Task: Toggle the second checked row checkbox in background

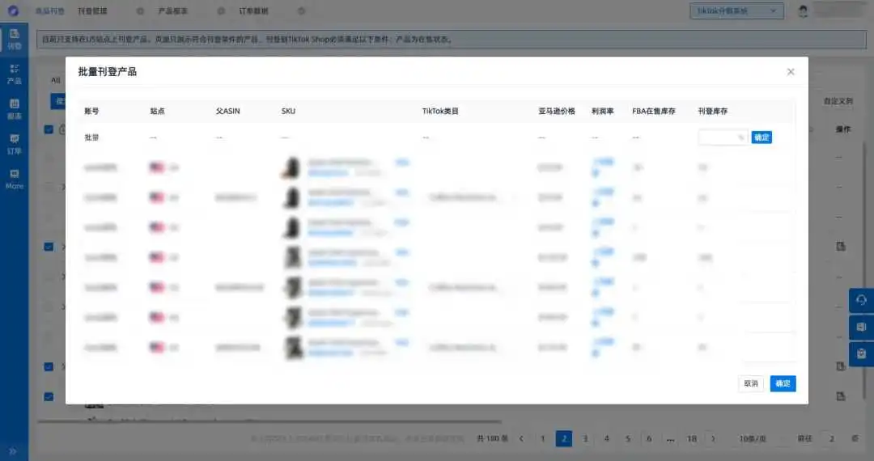Action: point(49,247)
